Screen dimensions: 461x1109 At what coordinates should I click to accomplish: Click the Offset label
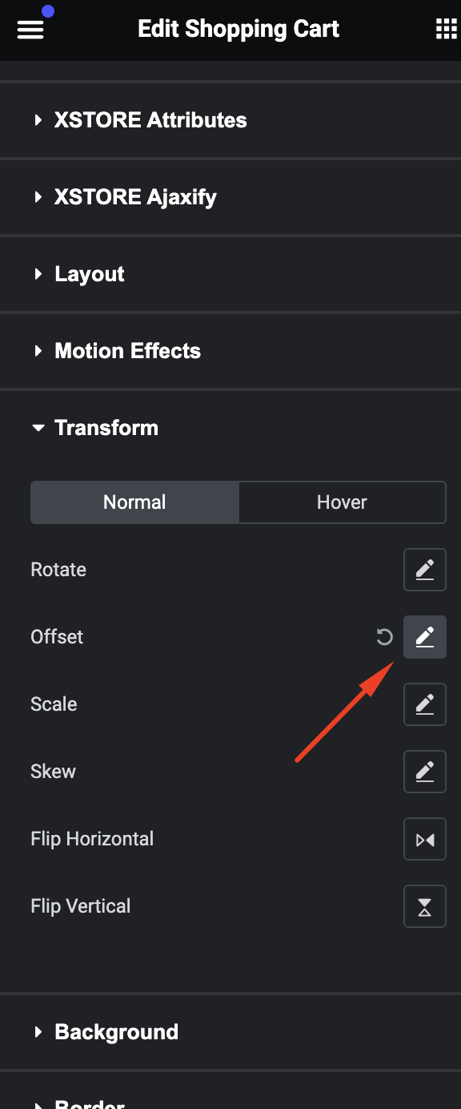coord(57,637)
